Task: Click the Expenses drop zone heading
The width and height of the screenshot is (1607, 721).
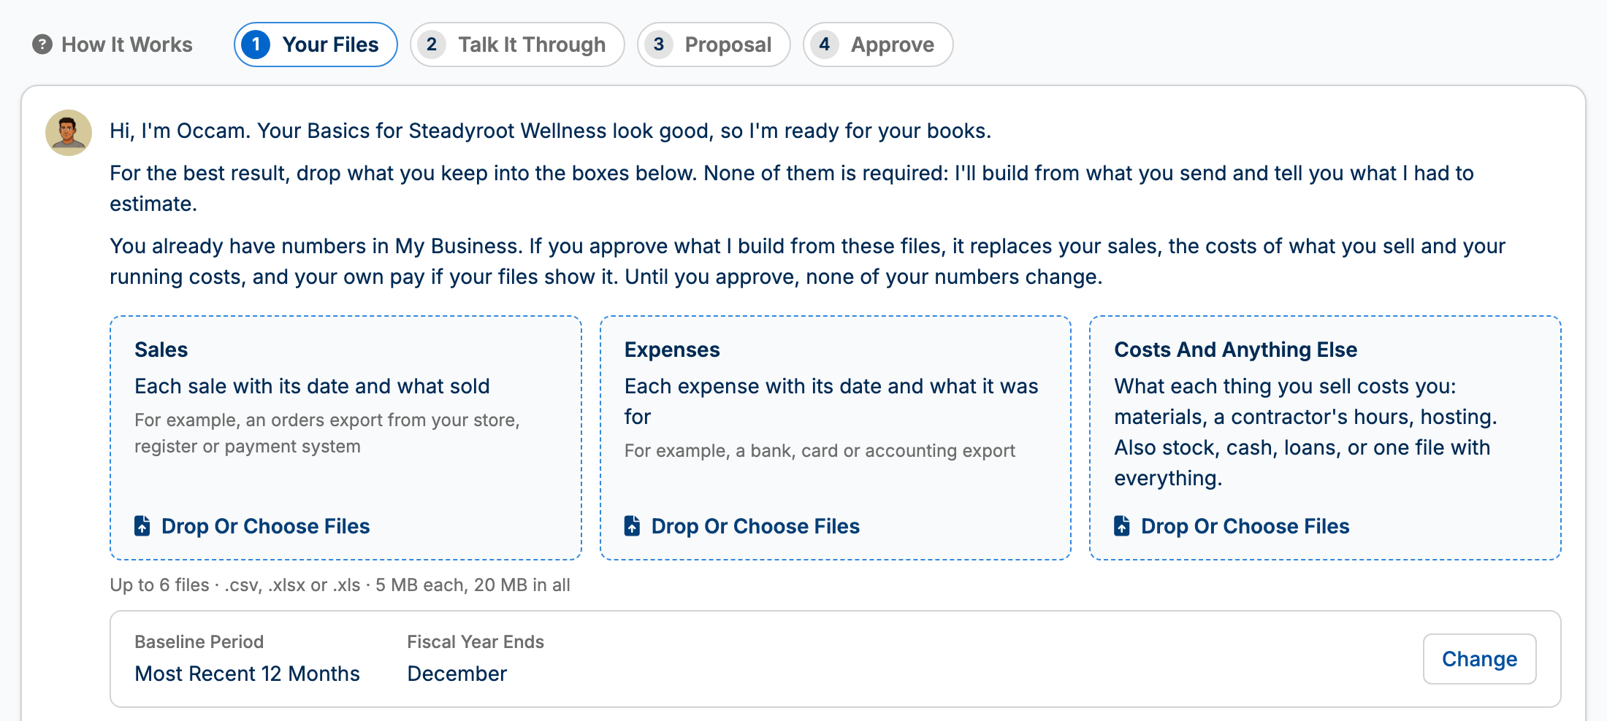Action: (672, 350)
